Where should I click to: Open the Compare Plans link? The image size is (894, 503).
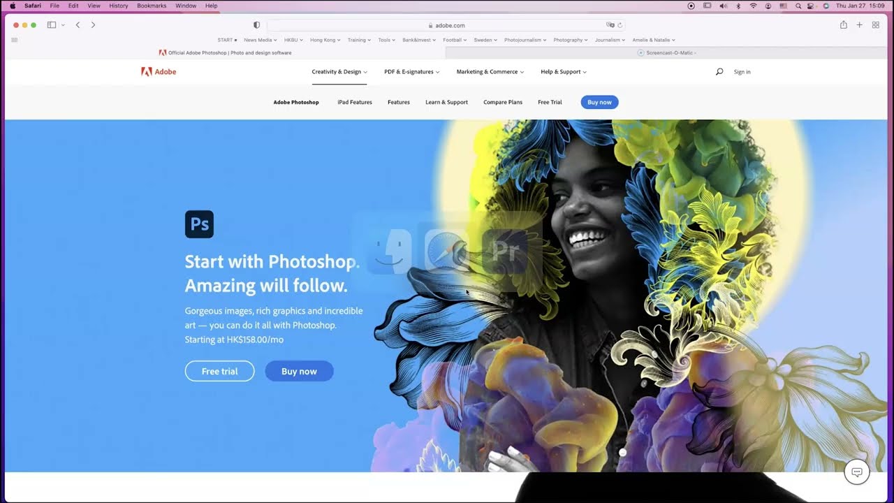coord(503,102)
